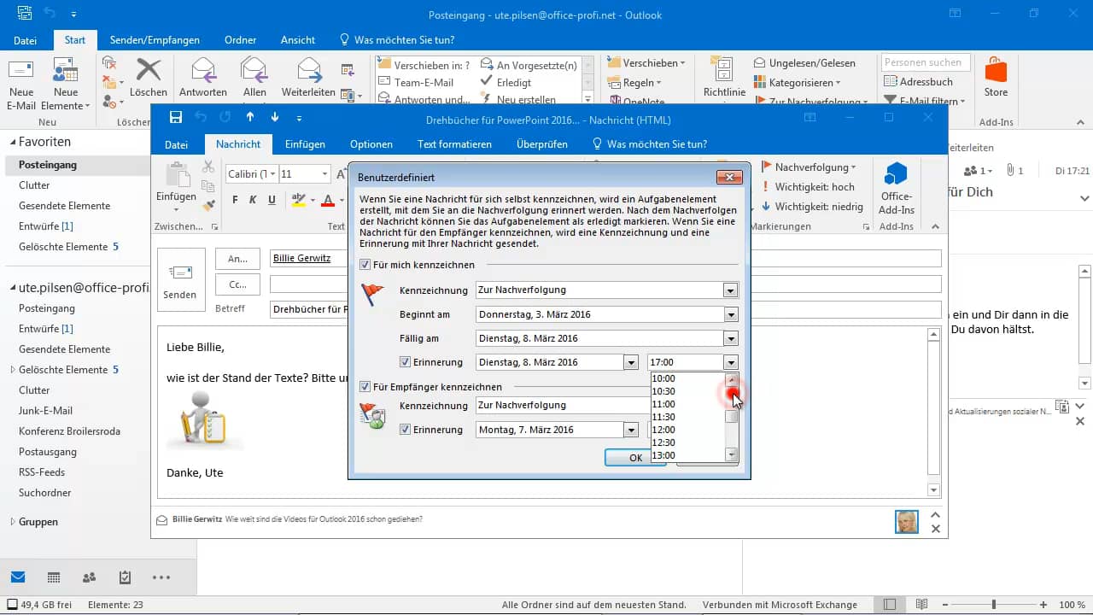This screenshot has height=615, width=1093.
Task: Open the mail view in navigation bar
Action: pyautogui.click(x=18, y=577)
